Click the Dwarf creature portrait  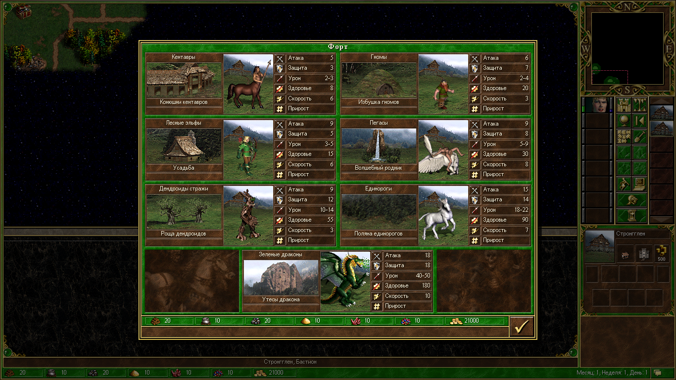443,84
